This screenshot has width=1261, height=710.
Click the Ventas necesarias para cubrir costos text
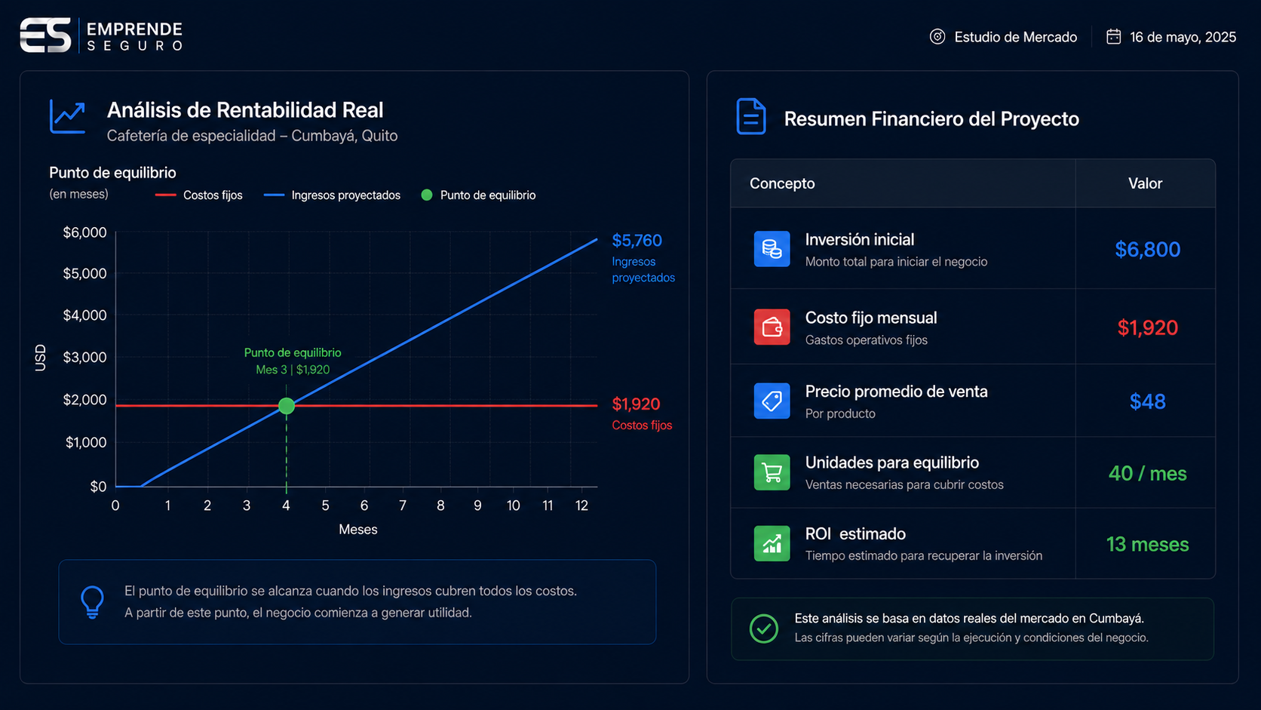click(904, 485)
